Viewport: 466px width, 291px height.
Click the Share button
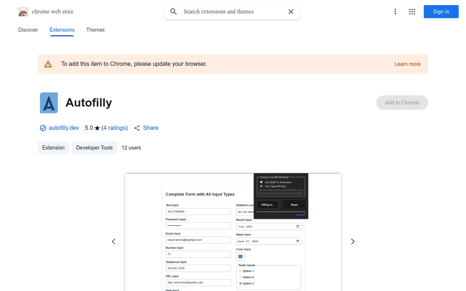click(x=146, y=128)
